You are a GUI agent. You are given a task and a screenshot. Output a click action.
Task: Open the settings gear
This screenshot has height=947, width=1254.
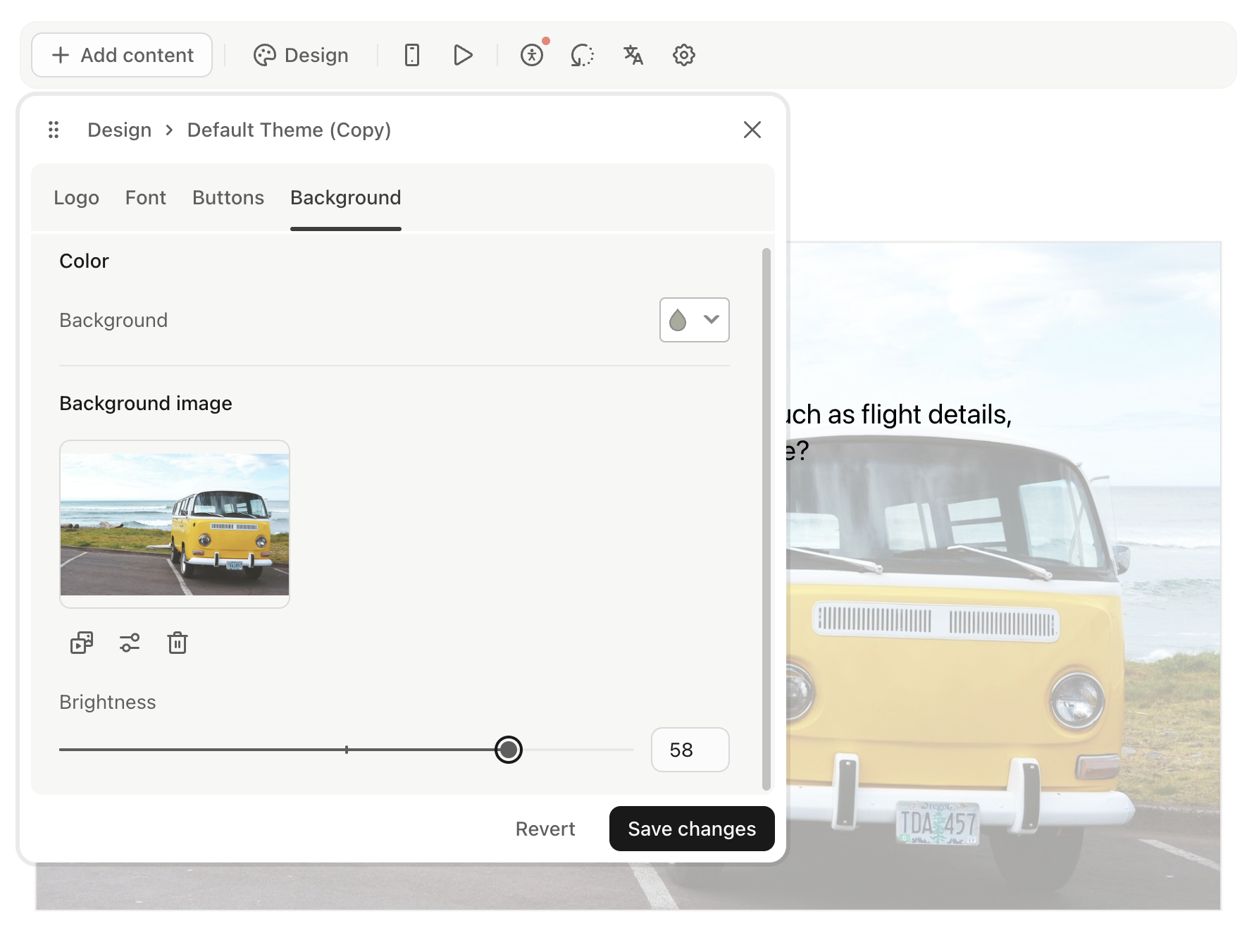point(682,55)
